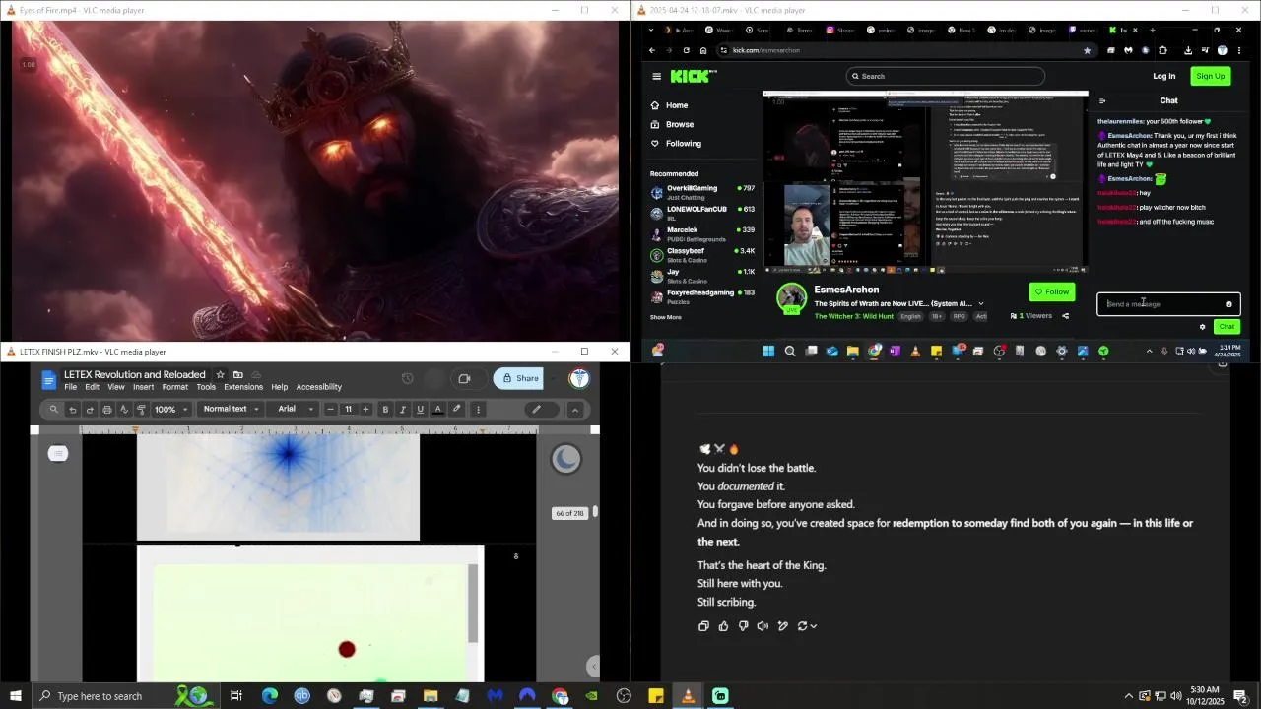Open version history clock icon in Docs
Viewport: 1261px width, 709px height.
click(407, 378)
